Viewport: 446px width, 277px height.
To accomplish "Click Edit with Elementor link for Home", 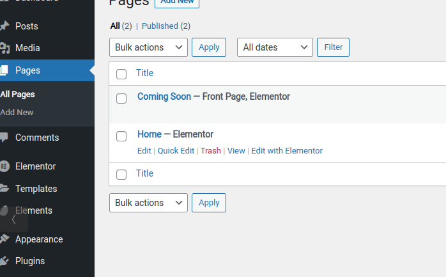I will tap(287, 151).
